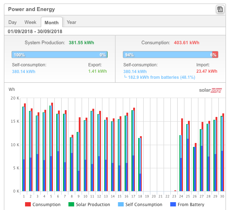
Task: Click the red 6% import segment
Action: tap(215, 55)
